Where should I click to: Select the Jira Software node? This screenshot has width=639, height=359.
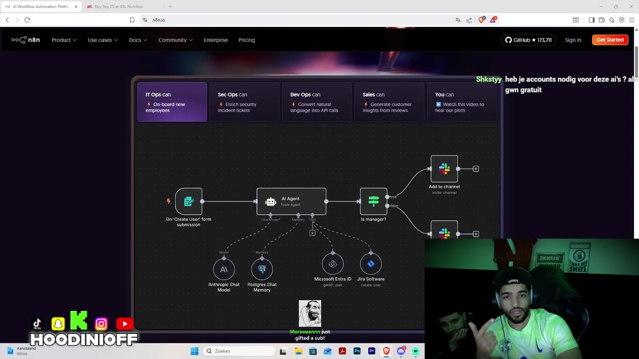pyautogui.click(x=371, y=264)
